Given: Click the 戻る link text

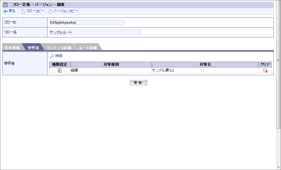Looking at the screenshot, I should point(12,11).
